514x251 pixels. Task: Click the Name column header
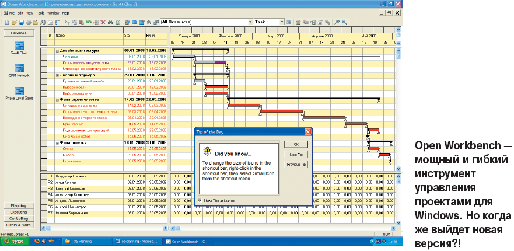coord(89,36)
